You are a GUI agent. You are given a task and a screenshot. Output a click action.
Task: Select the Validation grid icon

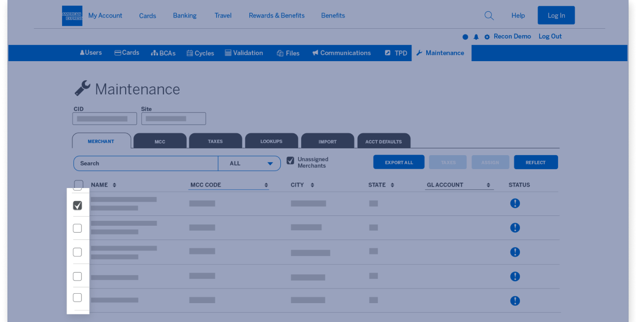click(228, 53)
